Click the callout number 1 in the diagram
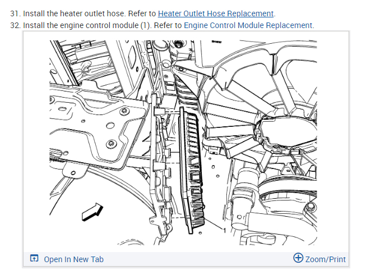 click(x=225, y=231)
